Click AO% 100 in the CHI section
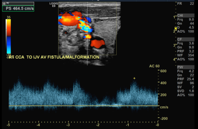The image size is (198, 129). 185,31
